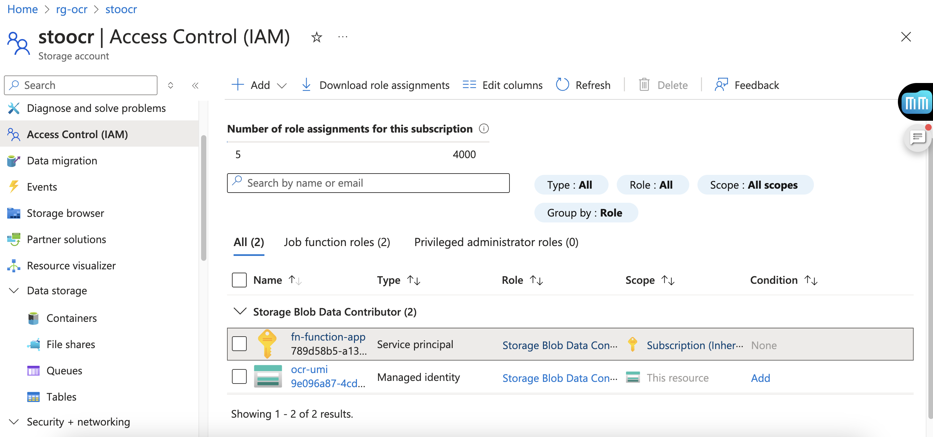Open role link in ocr-umi row
Screen dimensions: 933x437
pos(560,378)
